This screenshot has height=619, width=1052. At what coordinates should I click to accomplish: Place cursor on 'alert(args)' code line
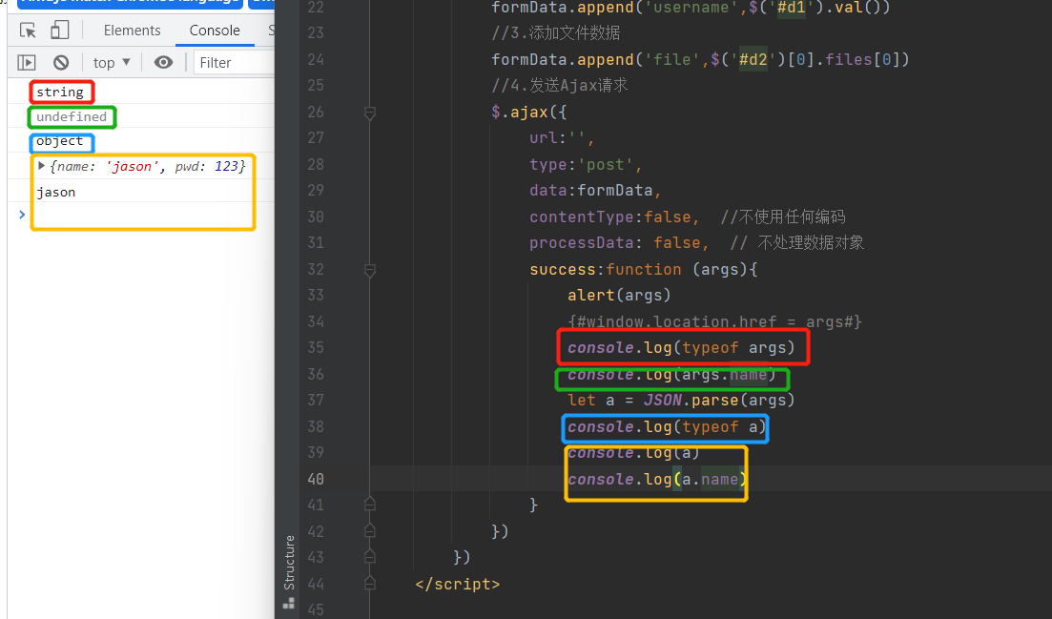tap(619, 295)
